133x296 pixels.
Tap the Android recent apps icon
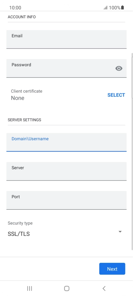click(30, 288)
